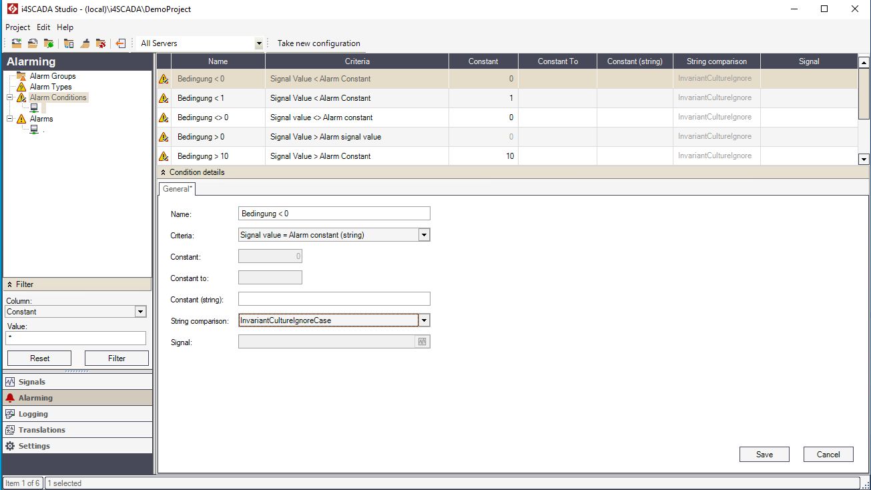Click the Open Project toolbar icon

pos(31,43)
